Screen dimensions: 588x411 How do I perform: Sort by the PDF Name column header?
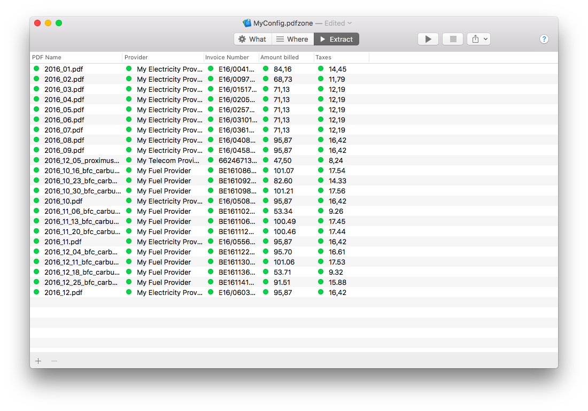tap(76, 57)
